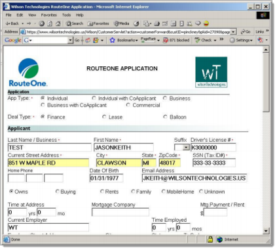Image resolution: width=277 pixels, height=250 pixels.
Task: Expand Google toolbar overflow chevron
Action: coord(221,39)
